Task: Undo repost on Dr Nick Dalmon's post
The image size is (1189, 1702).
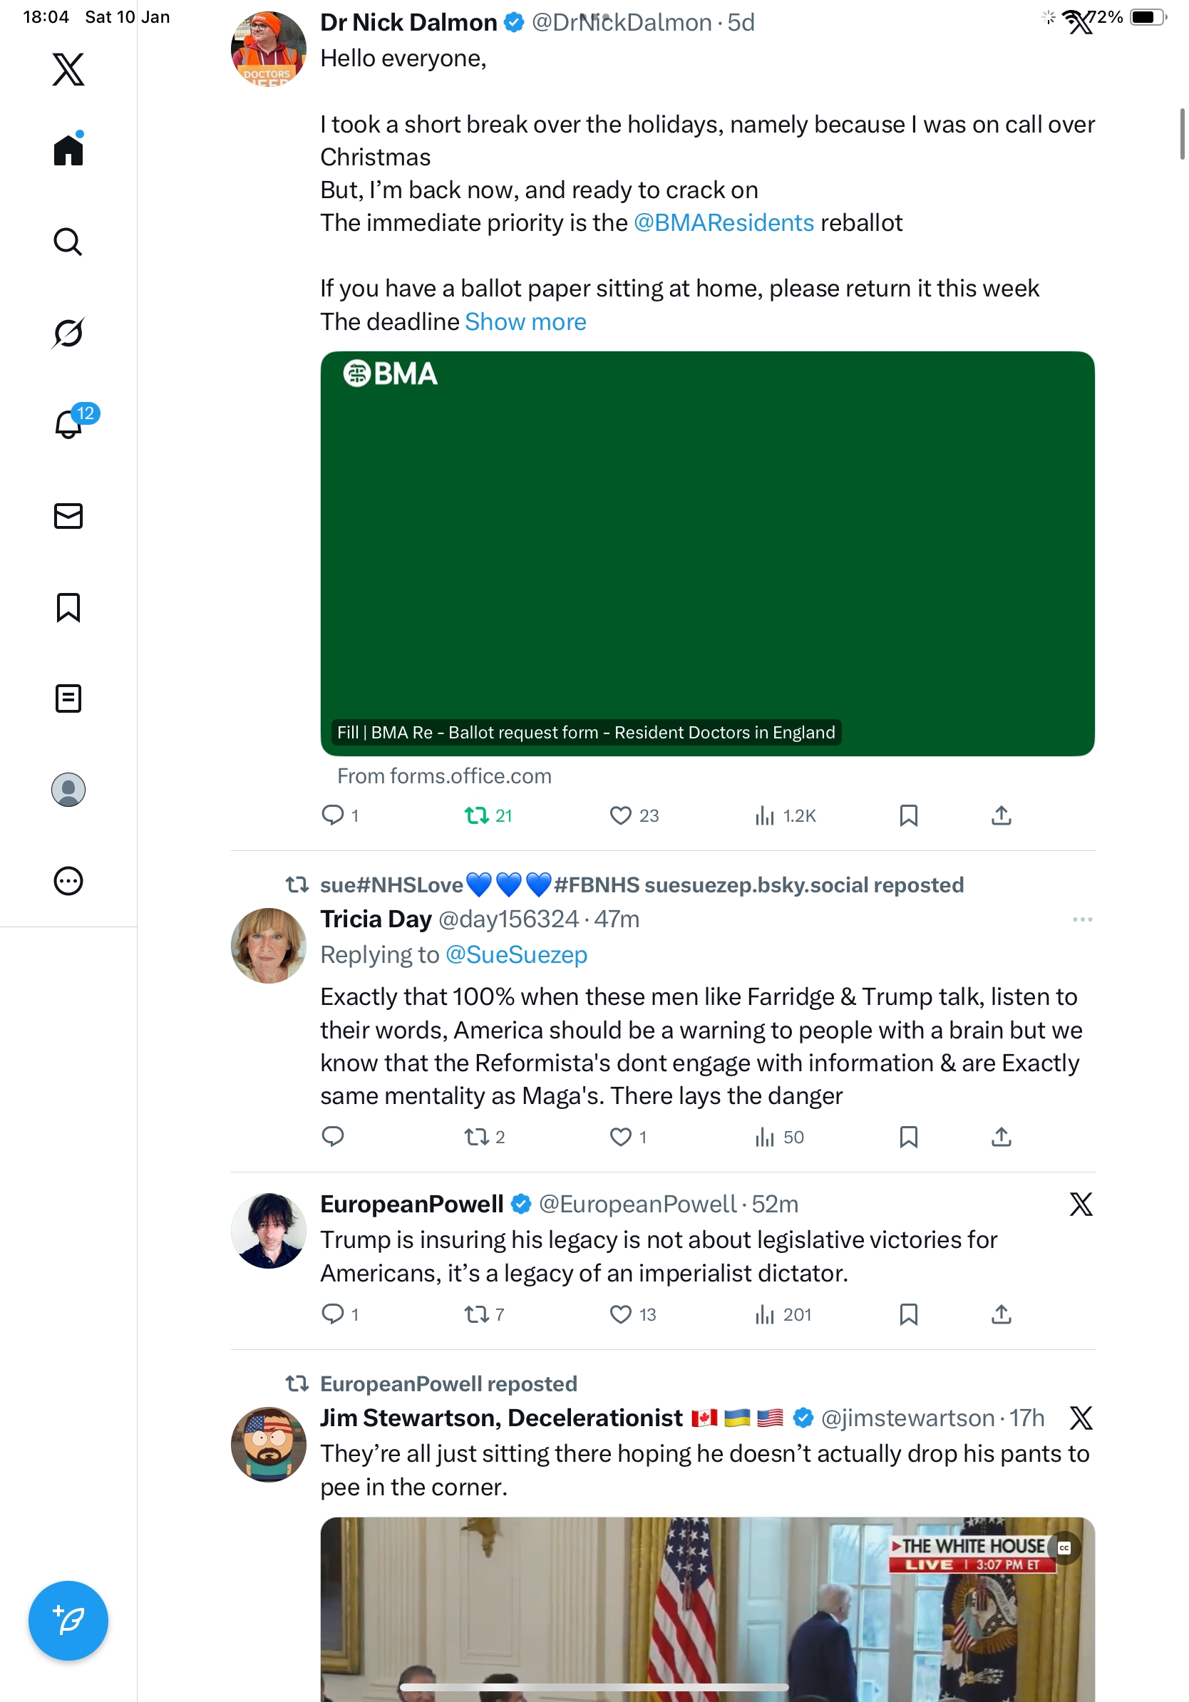Action: (477, 815)
